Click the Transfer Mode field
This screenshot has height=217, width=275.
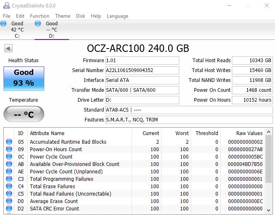(142, 90)
